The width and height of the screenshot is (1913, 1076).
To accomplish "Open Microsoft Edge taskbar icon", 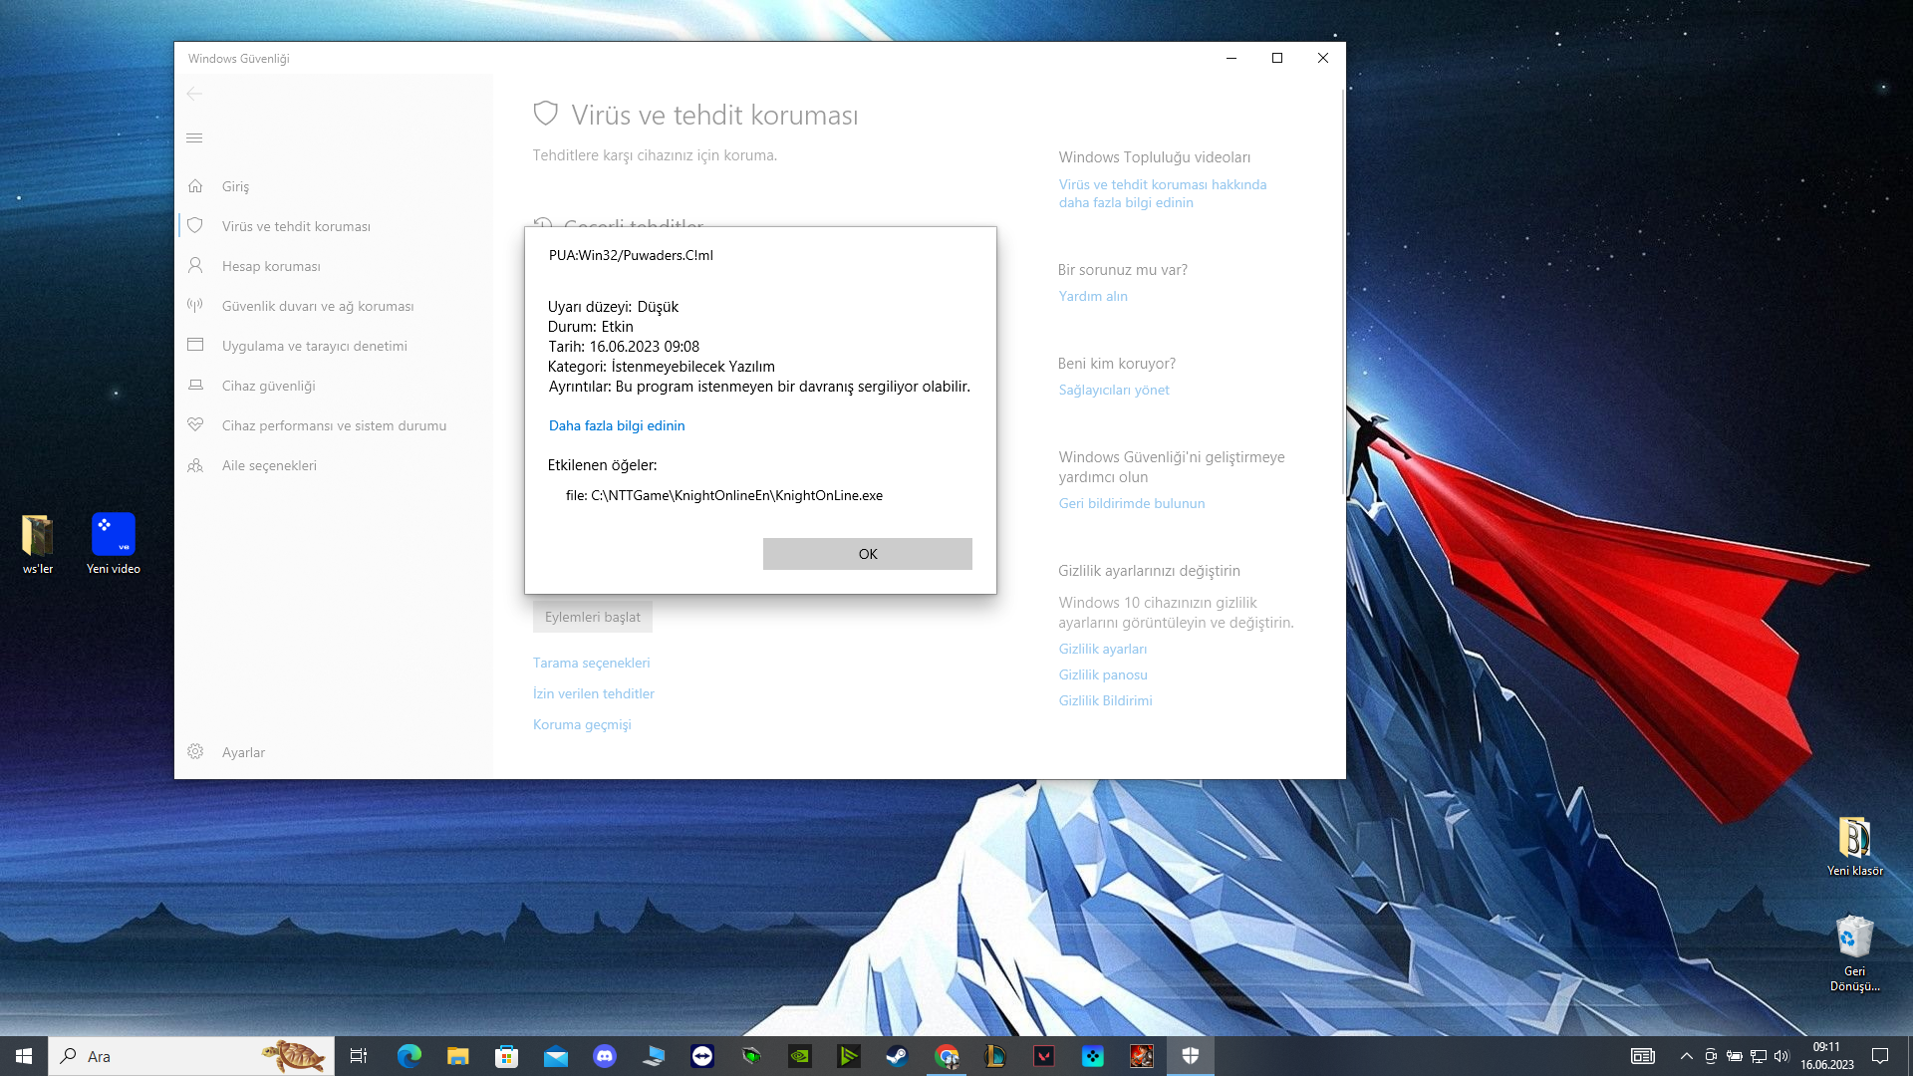I will click(x=410, y=1056).
